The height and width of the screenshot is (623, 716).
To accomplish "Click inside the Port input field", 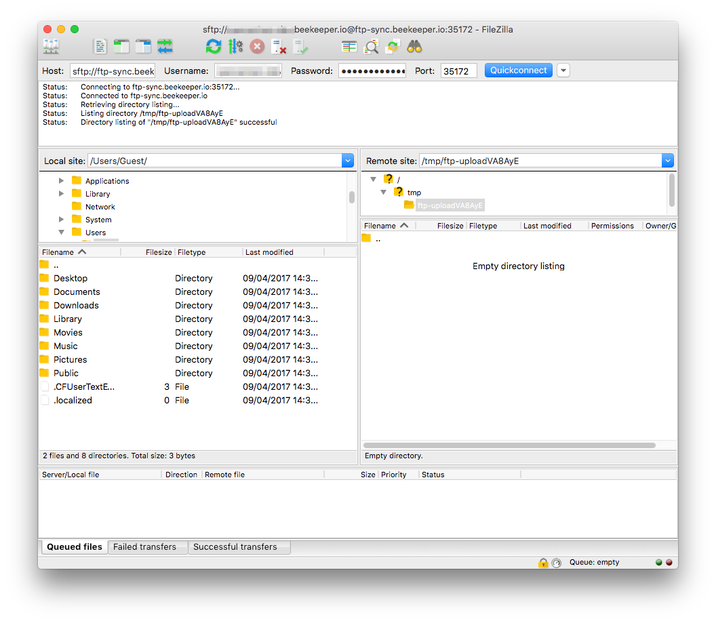I will coord(458,70).
